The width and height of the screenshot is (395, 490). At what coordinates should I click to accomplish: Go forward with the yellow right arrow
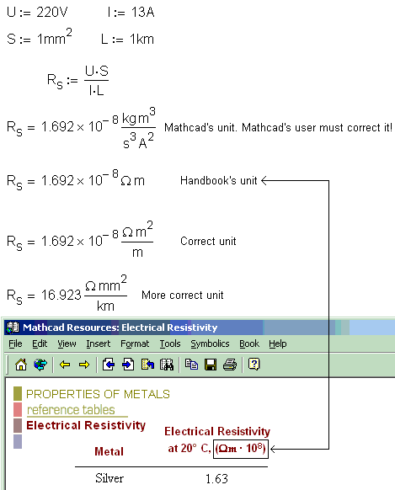click(x=84, y=365)
